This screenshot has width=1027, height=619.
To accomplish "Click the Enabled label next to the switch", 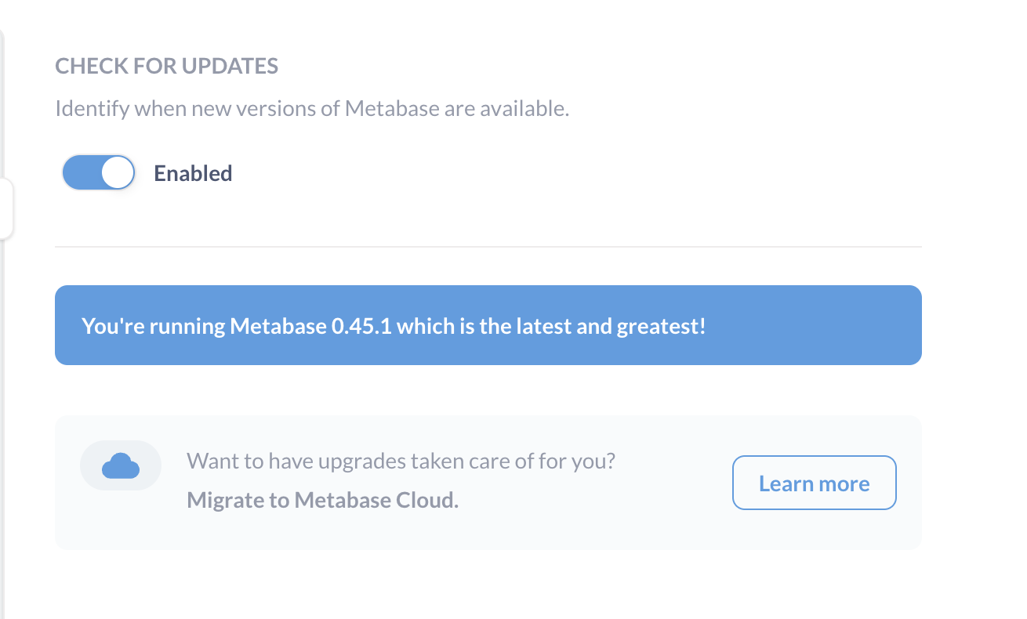I will pyautogui.click(x=193, y=173).
